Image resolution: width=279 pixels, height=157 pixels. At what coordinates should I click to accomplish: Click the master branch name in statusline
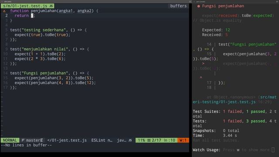tap(33, 140)
